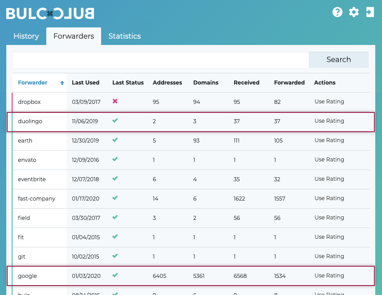Image resolution: width=382 pixels, height=295 pixels.
Task: Click the green check status for duolingo
Action: tap(115, 121)
